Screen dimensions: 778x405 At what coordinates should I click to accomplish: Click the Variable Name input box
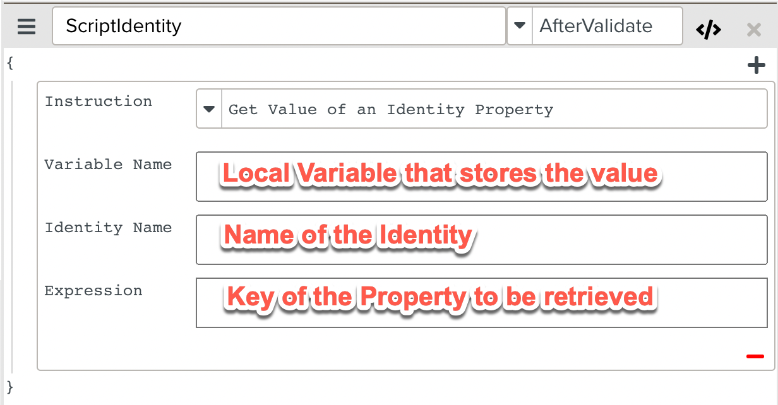tap(481, 177)
